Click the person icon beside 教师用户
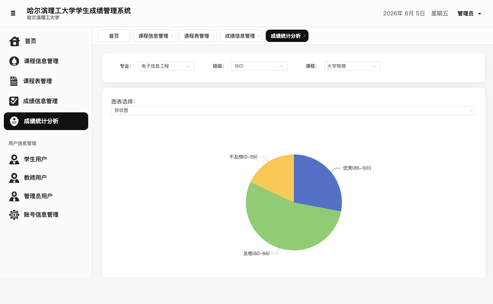The width and height of the screenshot is (493, 304). [14, 178]
